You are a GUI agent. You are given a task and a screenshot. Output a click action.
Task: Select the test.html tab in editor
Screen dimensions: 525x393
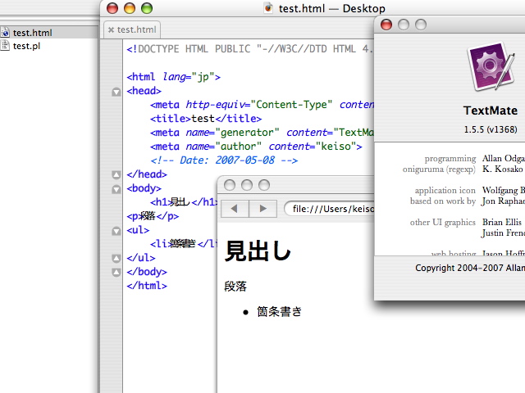(x=136, y=29)
